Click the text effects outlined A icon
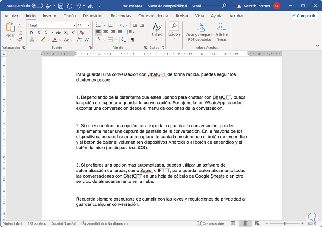This screenshot has height=227, width=322. pyautogui.click(x=32, y=40)
